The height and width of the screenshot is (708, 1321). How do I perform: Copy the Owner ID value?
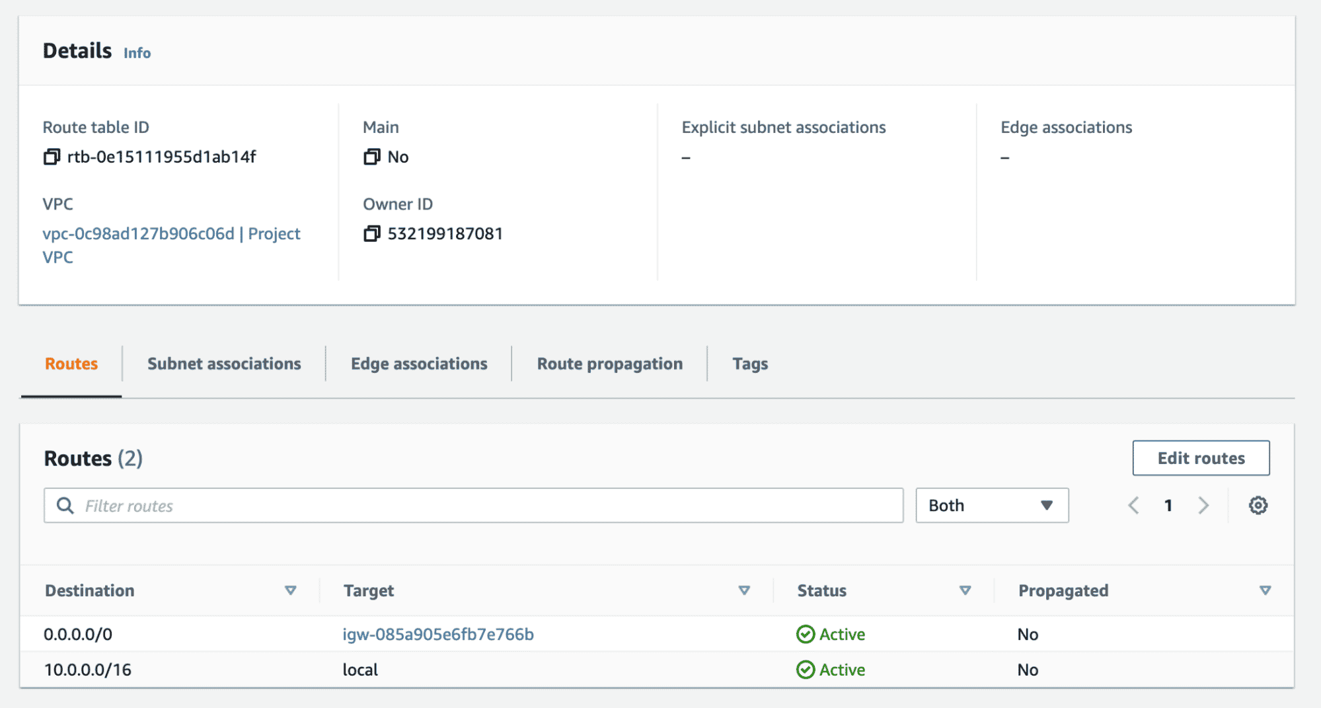point(371,233)
